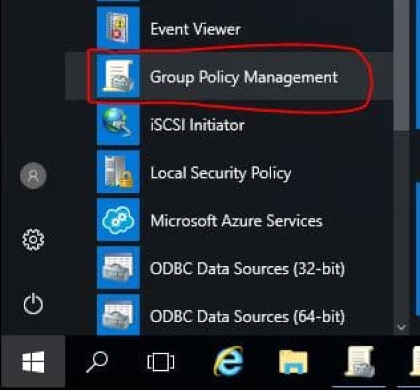The width and height of the screenshot is (420, 390).
Task: Open the taskbar Search magnifier
Action: [97, 362]
